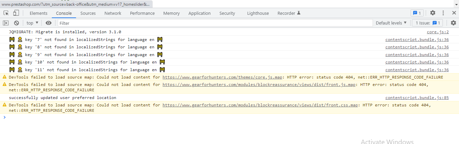Click the clear console icon

pyautogui.click(x=16, y=23)
